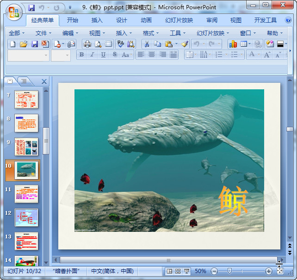Click 50% zoom level button
This screenshot has width=297, height=280.
coord(200,271)
